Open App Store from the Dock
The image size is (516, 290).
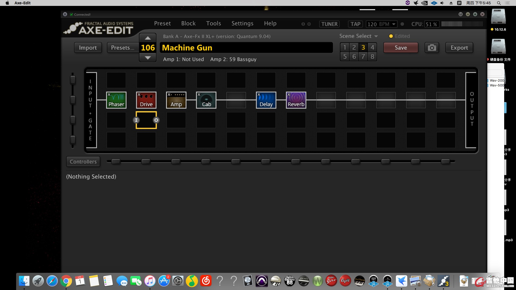click(x=164, y=281)
